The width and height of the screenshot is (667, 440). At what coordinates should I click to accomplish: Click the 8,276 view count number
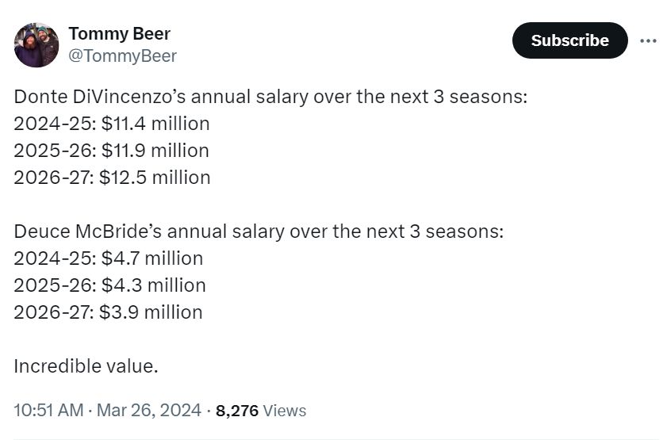[x=236, y=410]
